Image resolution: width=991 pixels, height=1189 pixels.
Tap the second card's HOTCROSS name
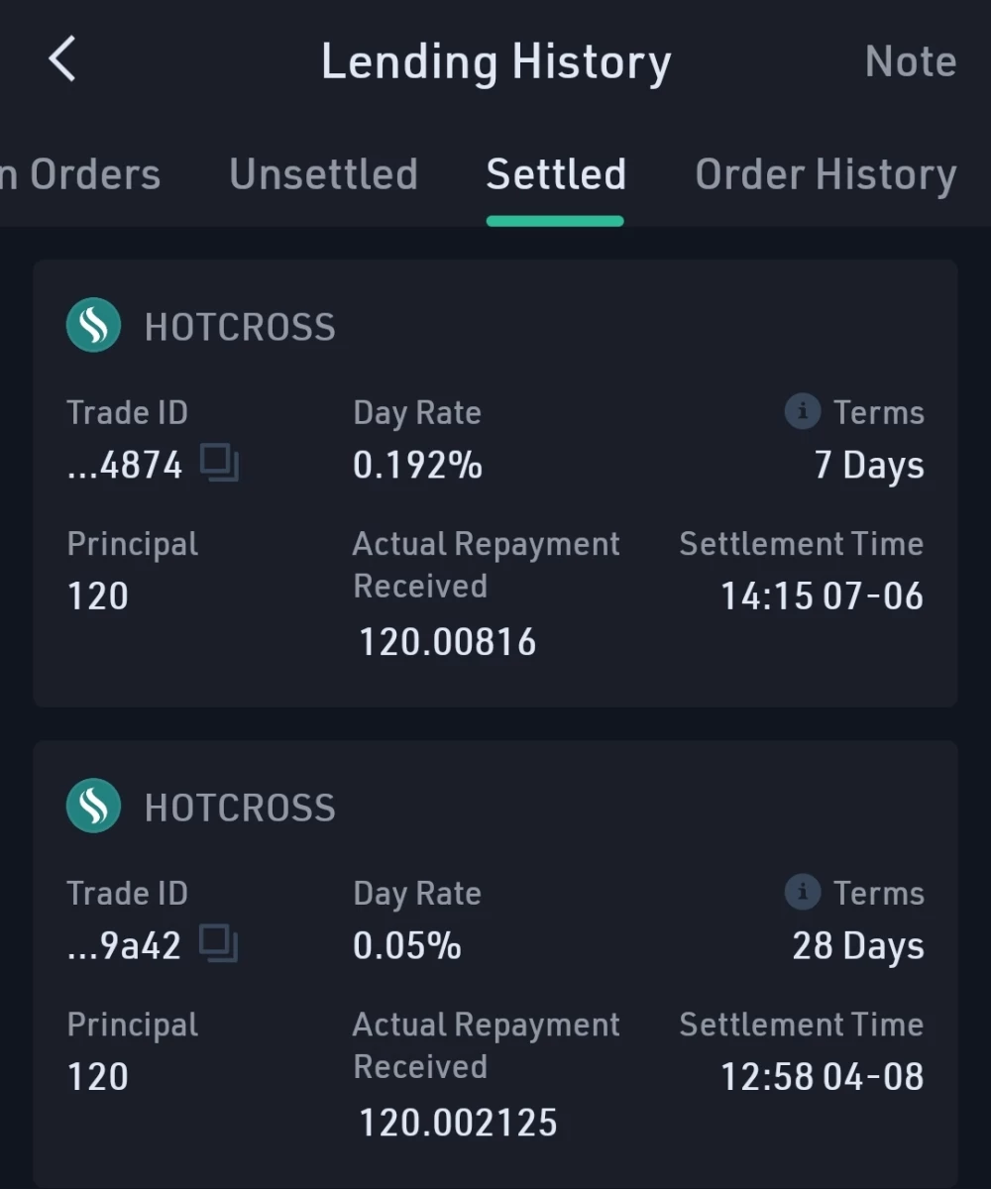click(240, 808)
